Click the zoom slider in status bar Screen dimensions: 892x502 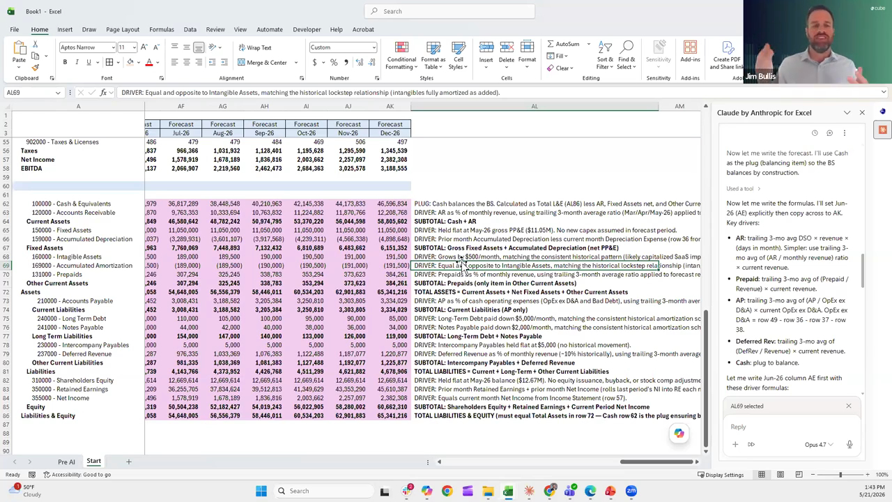click(x=840, y=475)
